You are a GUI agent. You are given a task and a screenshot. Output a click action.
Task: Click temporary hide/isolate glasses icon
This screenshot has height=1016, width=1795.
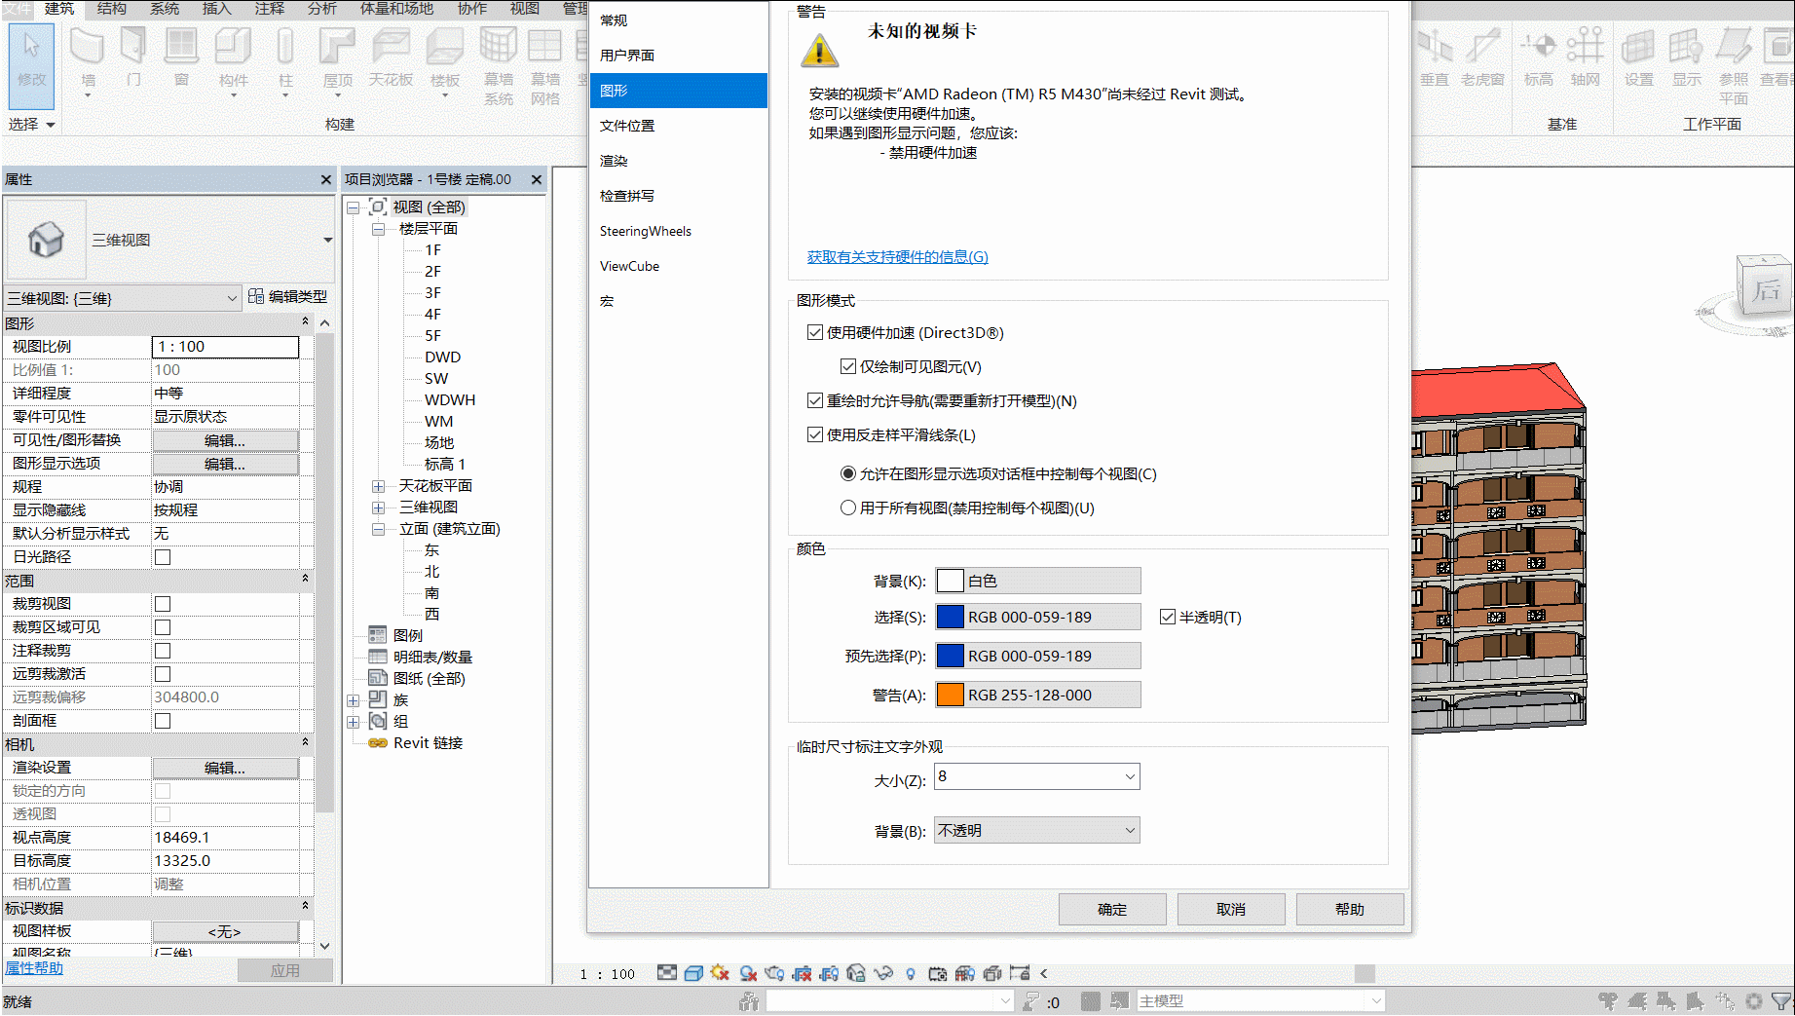883,973
